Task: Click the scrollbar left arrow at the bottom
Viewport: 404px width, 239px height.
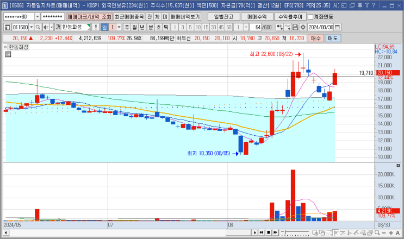Action: pos(5,233)
